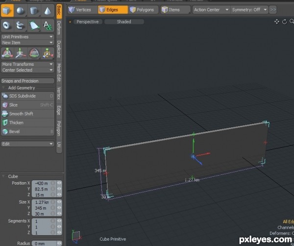The height and width of the screenshot is (246, 294).
Task: Change the Shaded display style
Action: [x=124, y=22]
